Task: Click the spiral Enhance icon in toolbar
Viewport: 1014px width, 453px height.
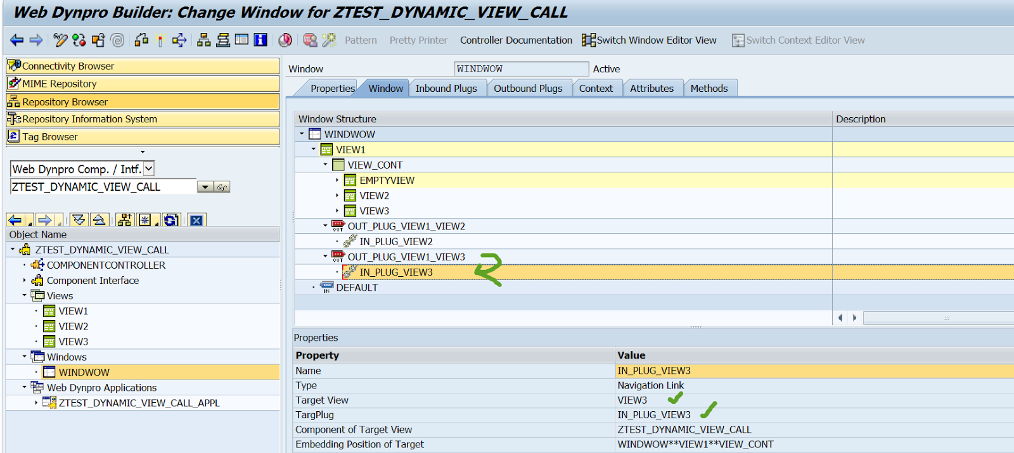Action: pyautogui.click(x=117, y=41)
